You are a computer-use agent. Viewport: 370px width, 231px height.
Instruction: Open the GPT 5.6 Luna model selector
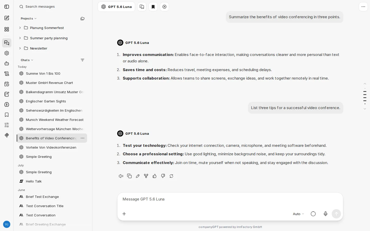pos(116,7)
